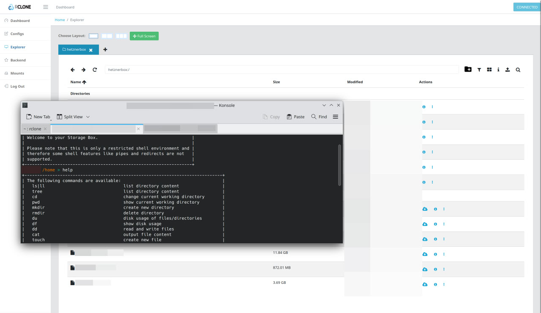The image size is (541, 313).
Task: Close the hetznerbox tab with its X
Action: tap(91, 50)
